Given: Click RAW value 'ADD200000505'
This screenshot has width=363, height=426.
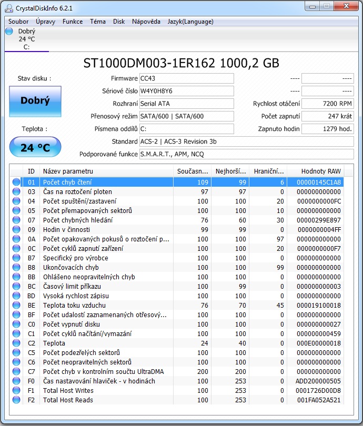Looking at the screenshot, I should pyautogui.click(x=318, y=381).
